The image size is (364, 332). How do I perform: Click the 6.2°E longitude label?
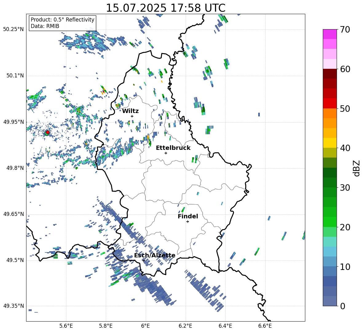pyautogui.click(x=185, y=326)
